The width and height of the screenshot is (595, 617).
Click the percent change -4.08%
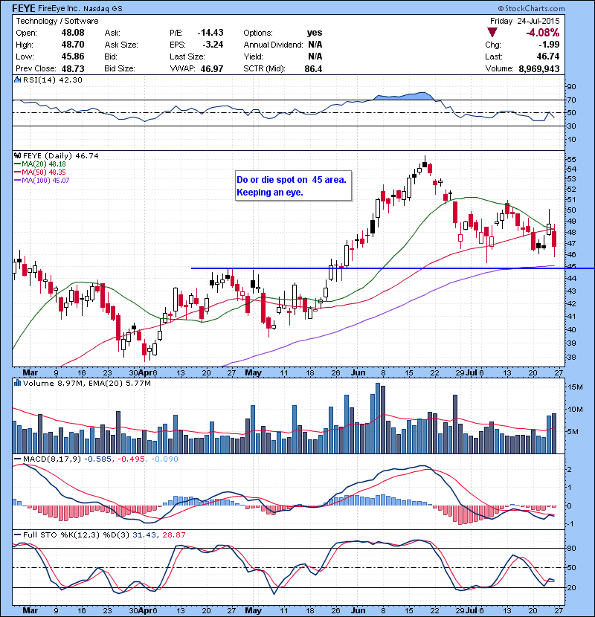pyautogui.click(x=543, y=32)
